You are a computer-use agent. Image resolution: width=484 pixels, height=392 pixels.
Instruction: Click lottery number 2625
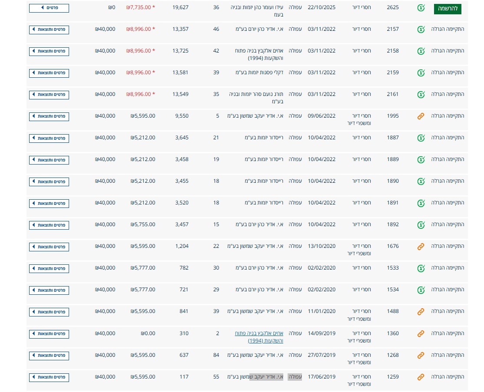pyautogui.click(x=393, y=7)
